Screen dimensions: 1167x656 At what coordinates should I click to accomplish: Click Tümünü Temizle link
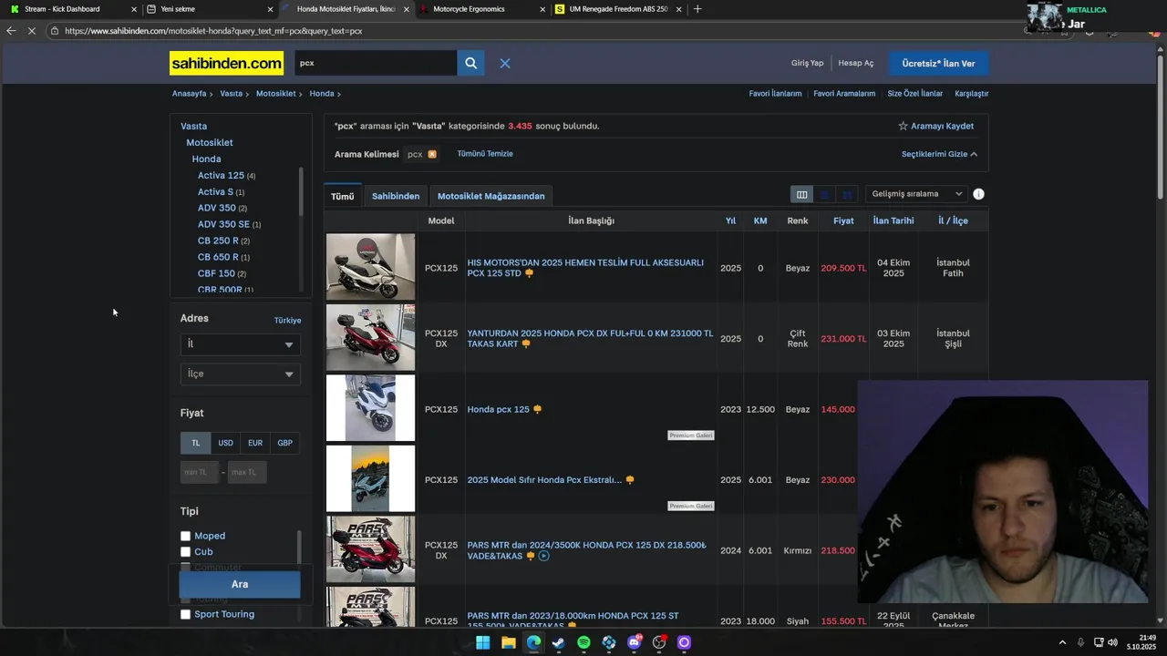click(485, 154)
